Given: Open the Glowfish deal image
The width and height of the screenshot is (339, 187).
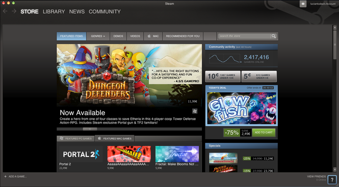Looking at the screenshot, I should click(x=242, y=108).
